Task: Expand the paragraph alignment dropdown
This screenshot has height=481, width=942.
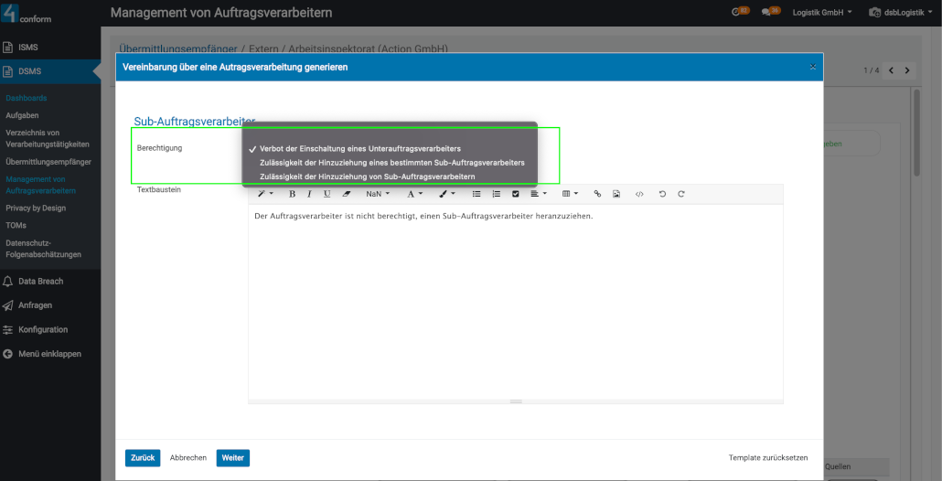Action: [539, 194]
